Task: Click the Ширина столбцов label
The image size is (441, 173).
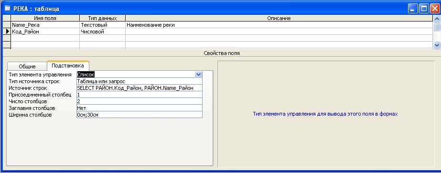Action: pyautogui.click(x=30, y=115)
